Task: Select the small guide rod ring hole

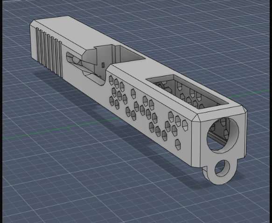Action: (x=223, y=168)
